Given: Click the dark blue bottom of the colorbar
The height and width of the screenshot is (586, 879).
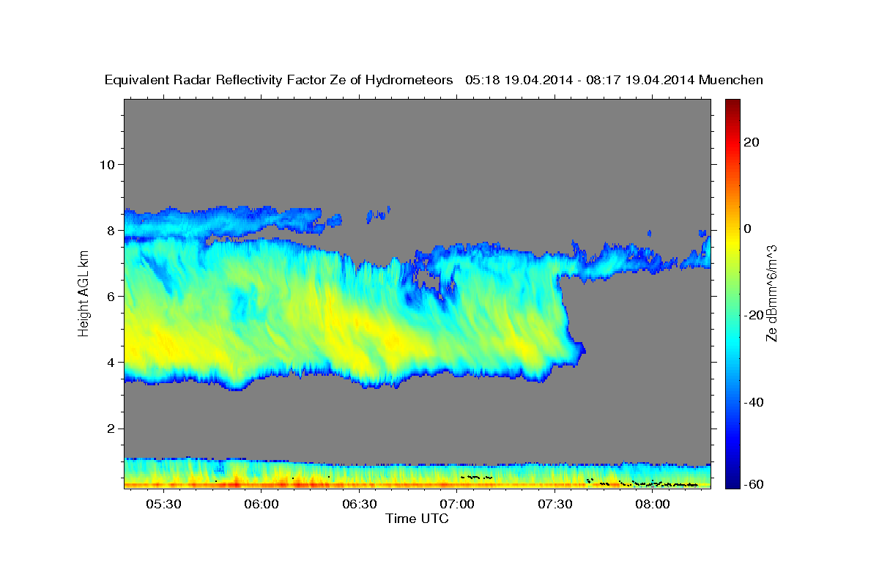Looking at the screenshot, I should pyautogui.click(x=732, y=482).
